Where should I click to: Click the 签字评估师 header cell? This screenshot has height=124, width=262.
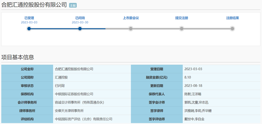coord(157,119)
